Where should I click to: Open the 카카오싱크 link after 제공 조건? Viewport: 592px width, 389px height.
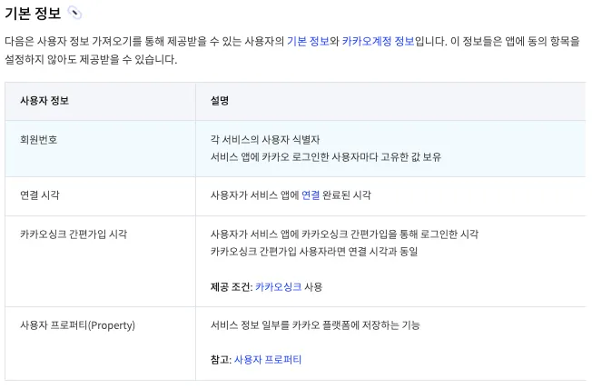tap(278, 286)
